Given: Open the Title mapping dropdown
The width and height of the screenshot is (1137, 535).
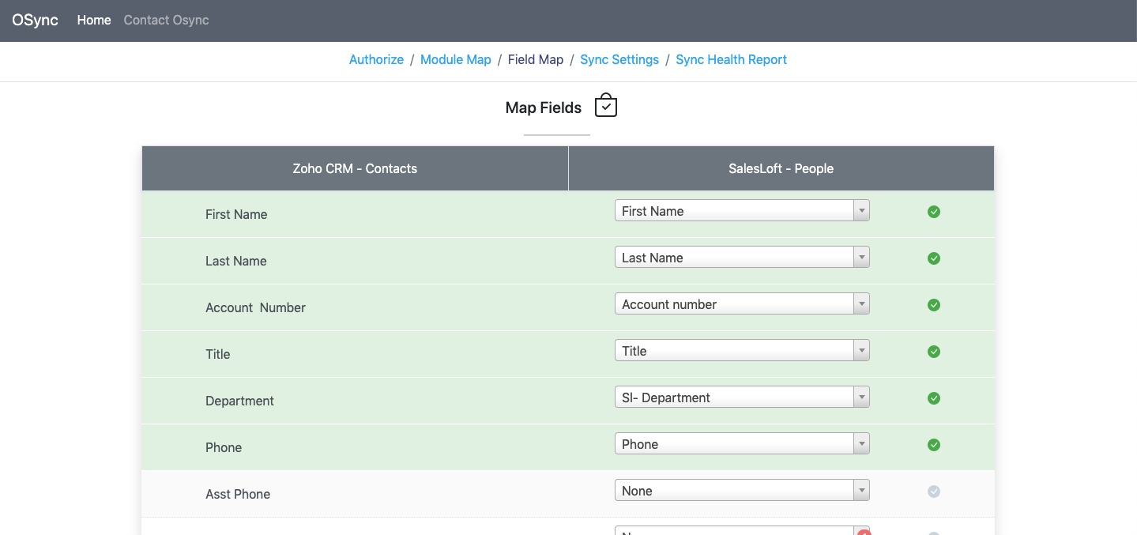Looking at the screenshot, I should point(742,350).
